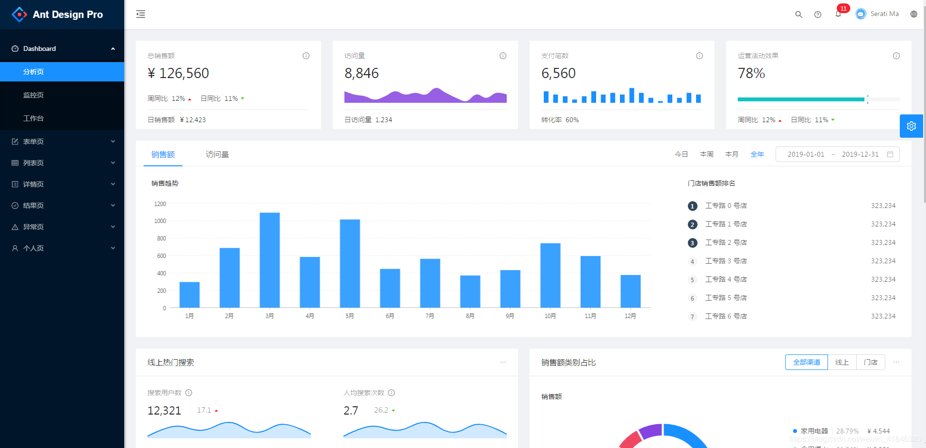Expand the 异常页 sidebar menu
926x448 pixels.
(x=62, y=227)
